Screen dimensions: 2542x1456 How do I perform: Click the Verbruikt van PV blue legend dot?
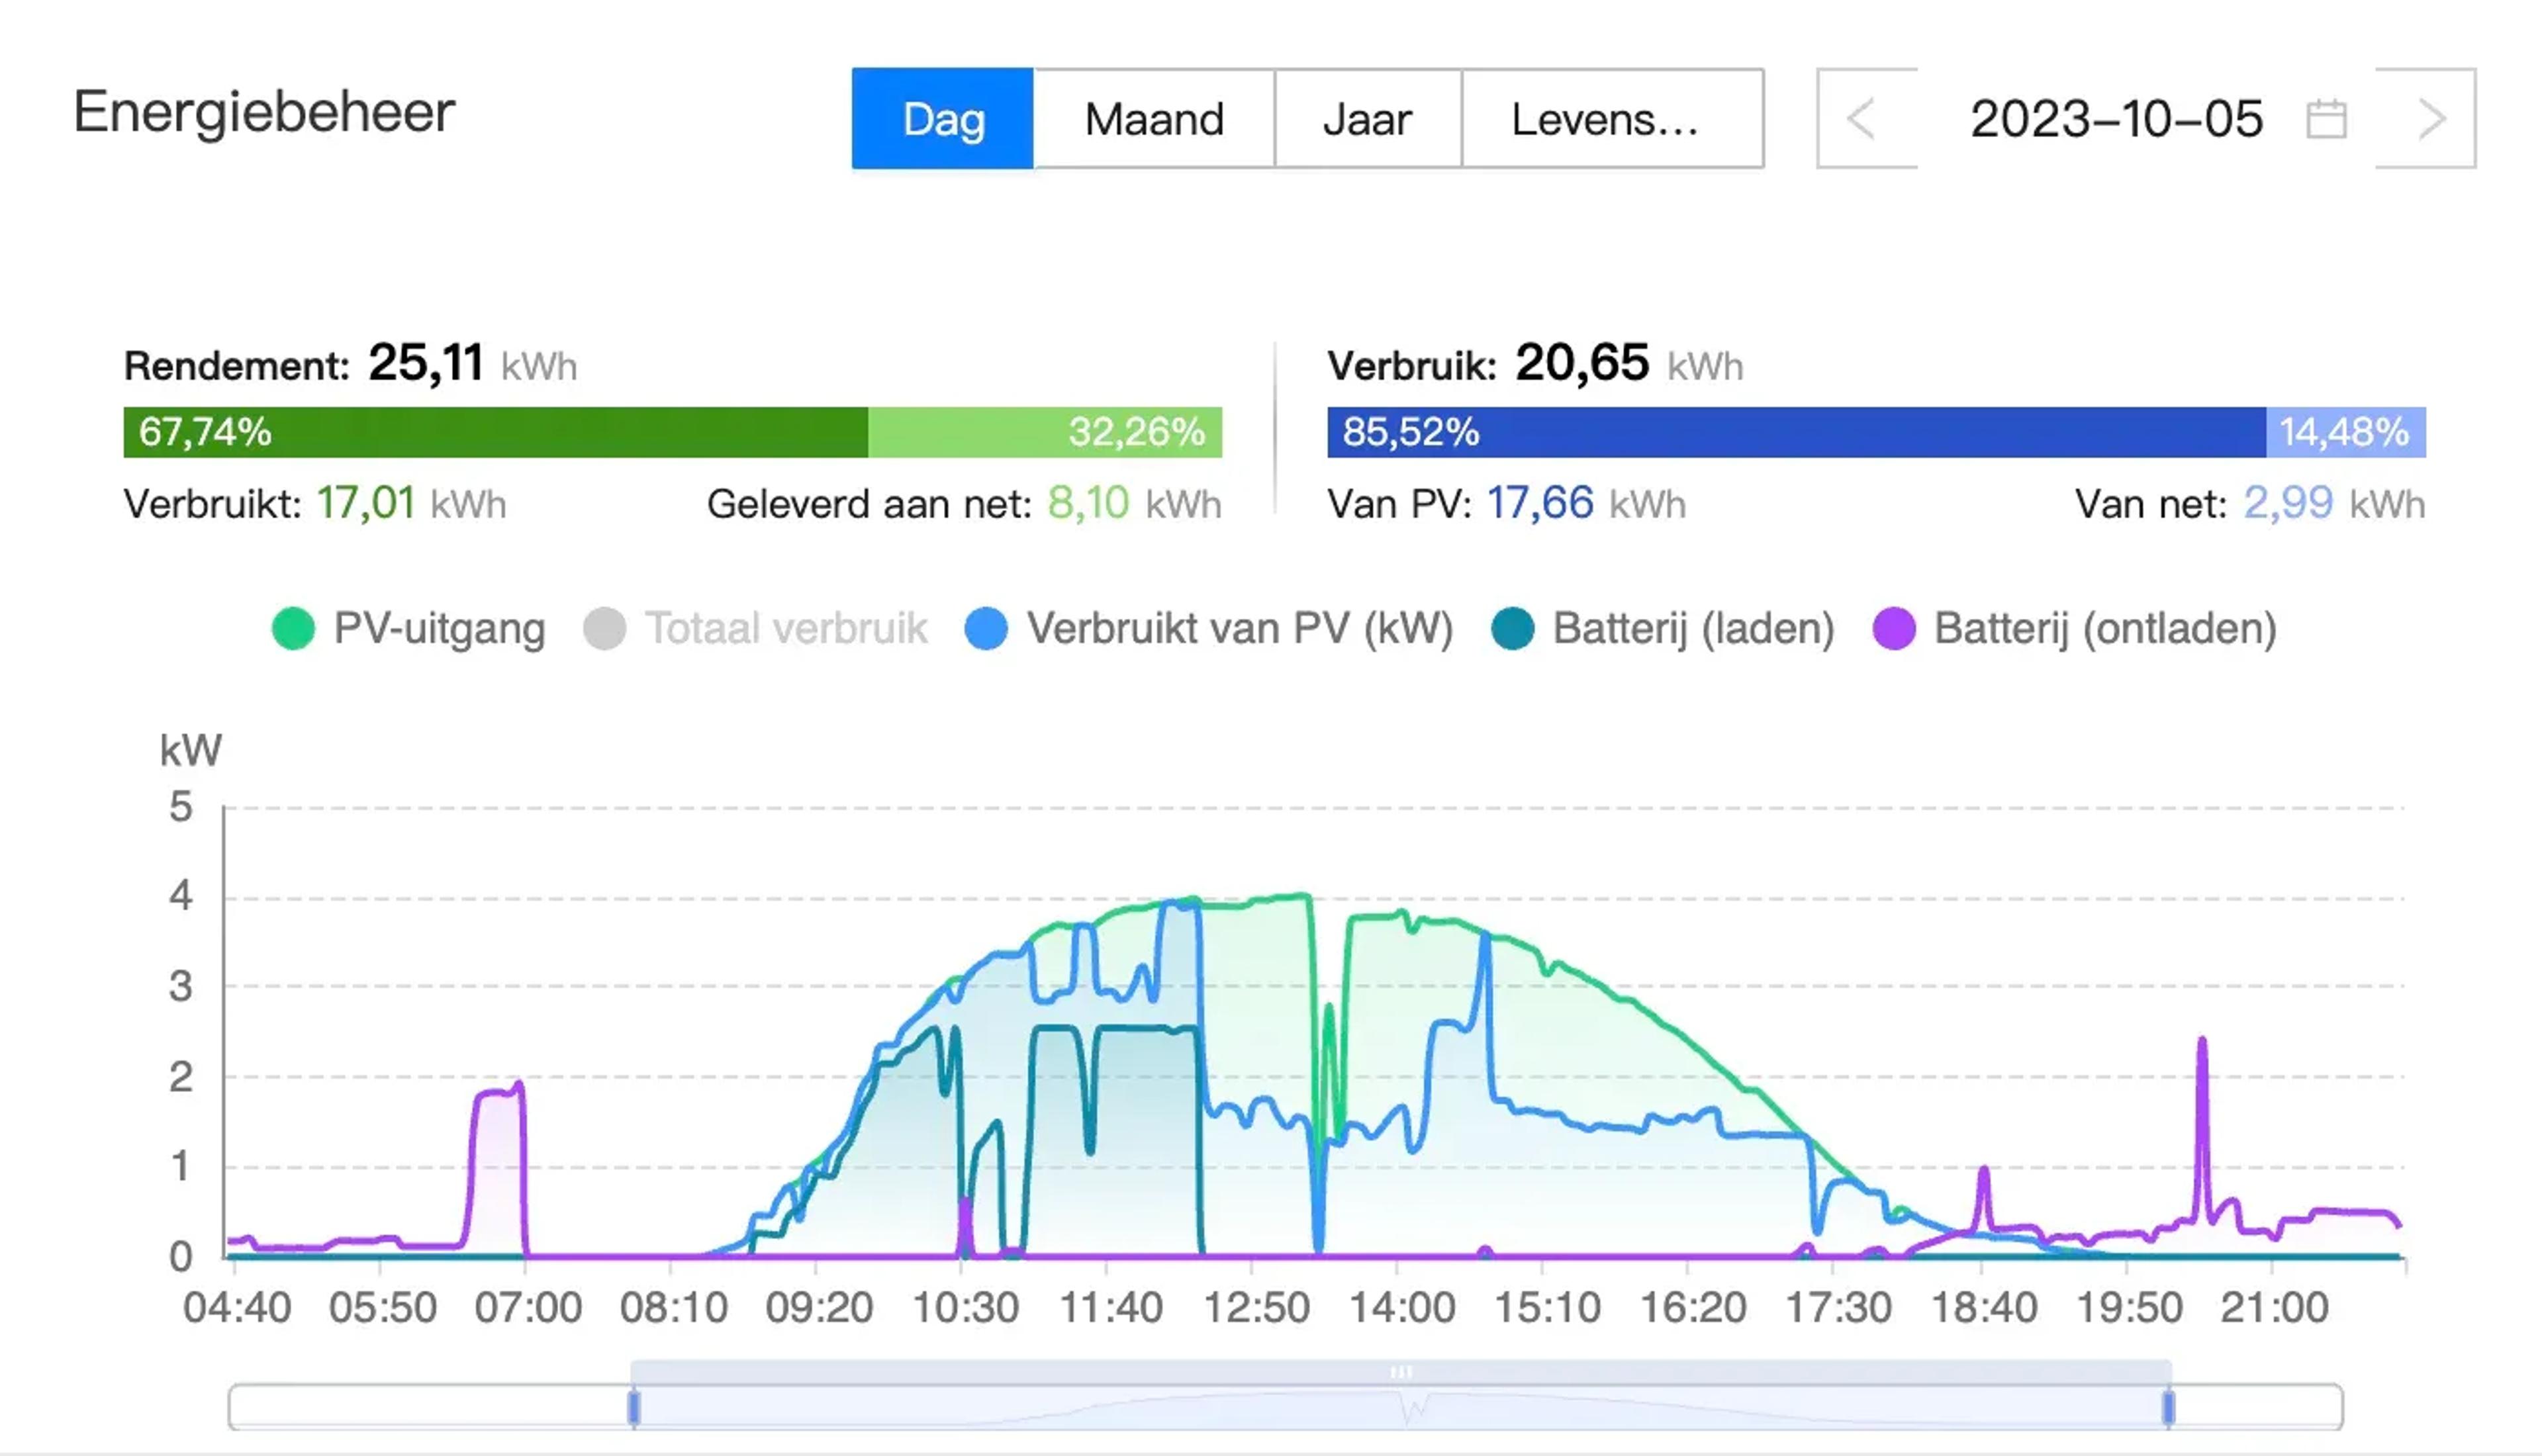986,629
